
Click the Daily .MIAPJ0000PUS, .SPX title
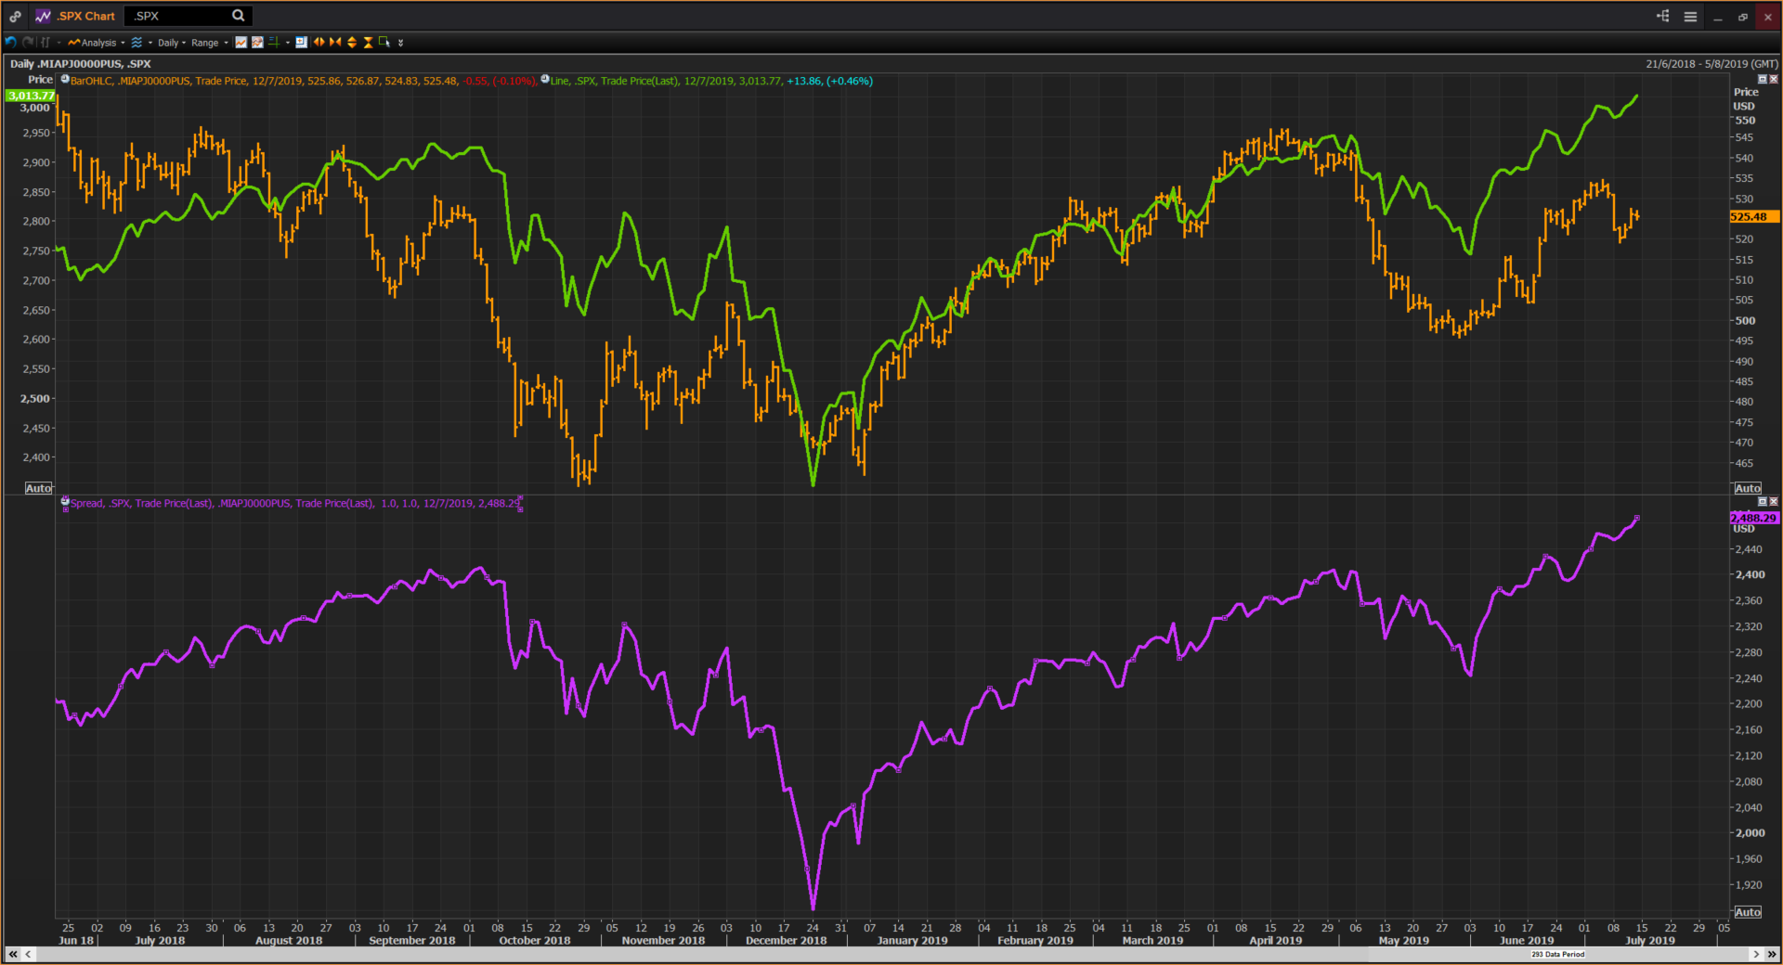80,64
